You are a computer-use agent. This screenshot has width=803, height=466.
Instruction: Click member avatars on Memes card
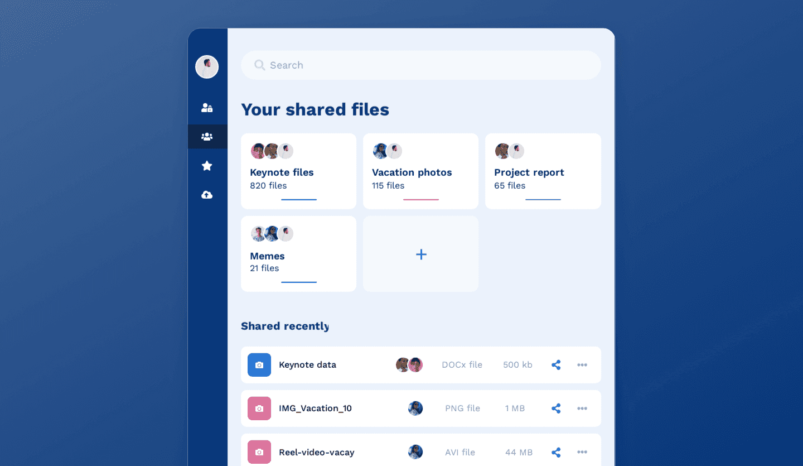click(272, 234)
